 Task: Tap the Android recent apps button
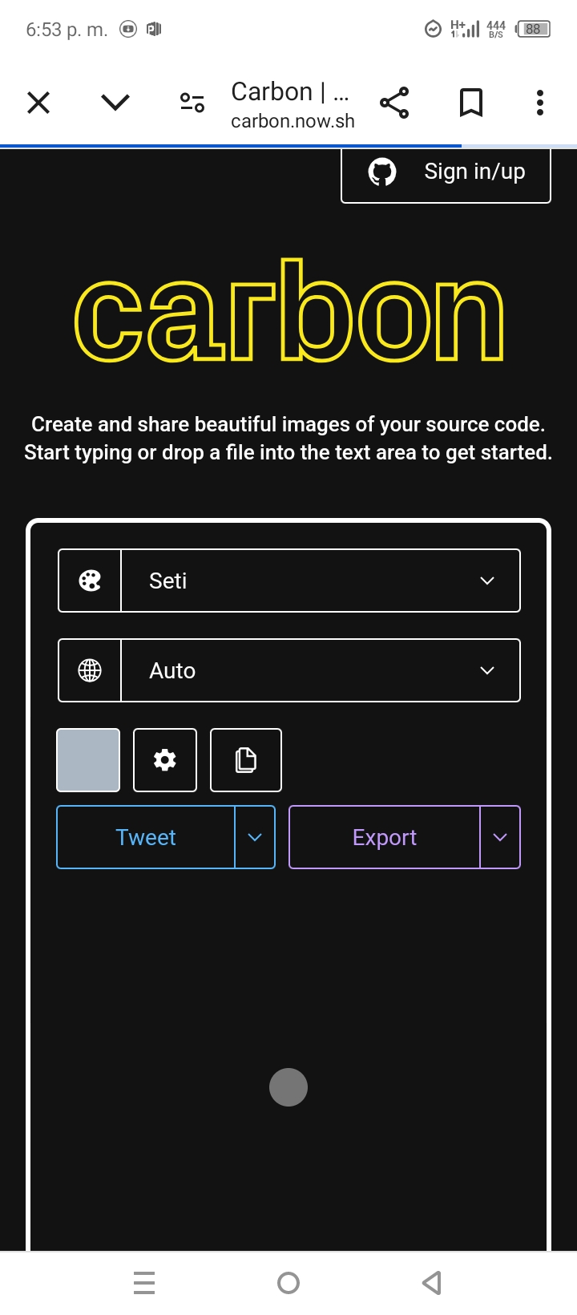[144, 1283]
